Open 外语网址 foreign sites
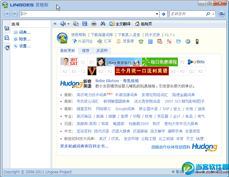The height and width of the screenshot is (177, 229). pos(82,41)
